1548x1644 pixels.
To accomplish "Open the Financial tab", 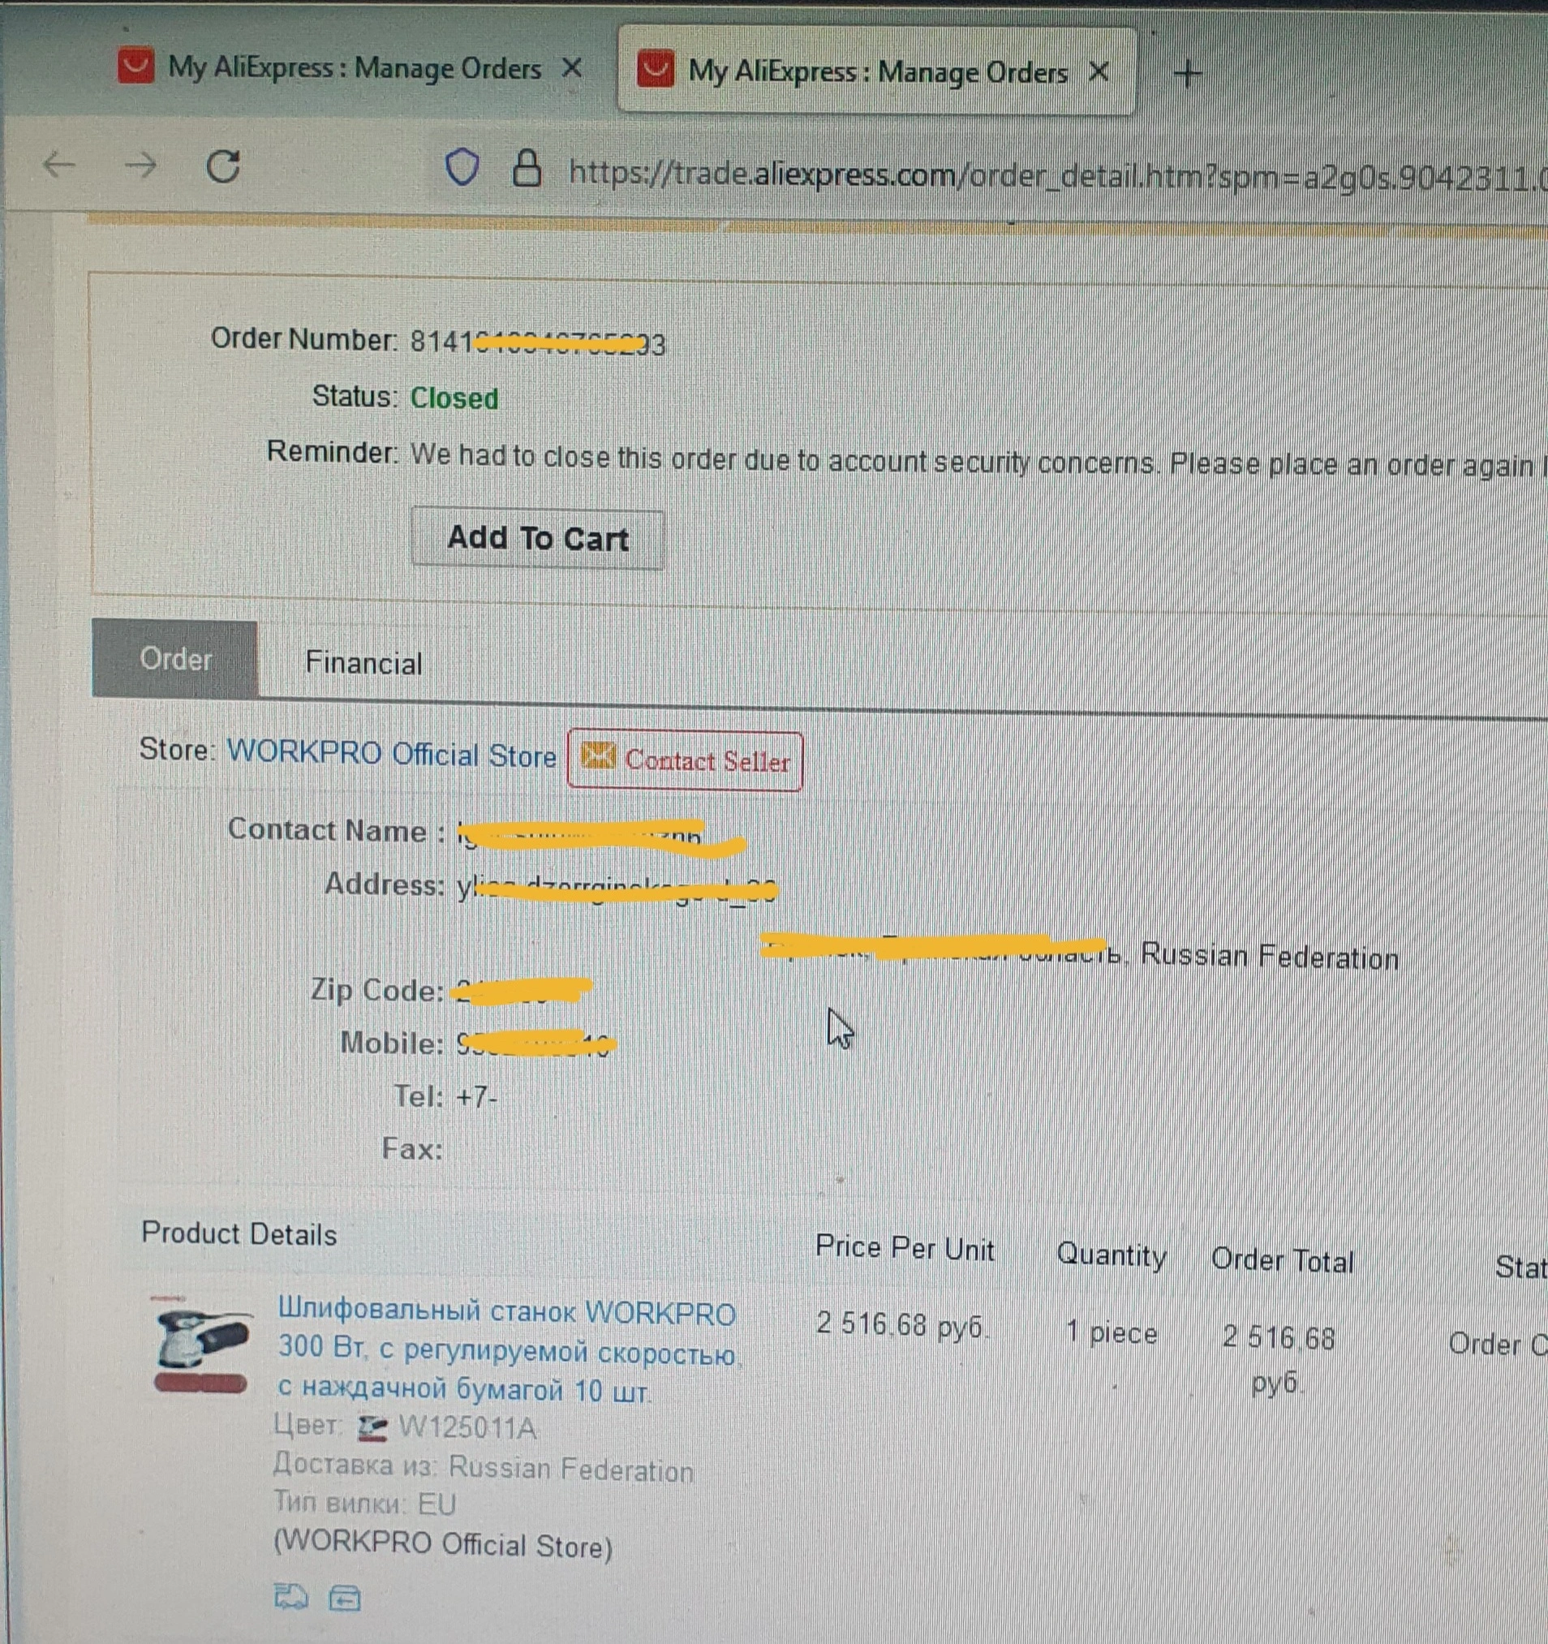I will click(363, 663).
